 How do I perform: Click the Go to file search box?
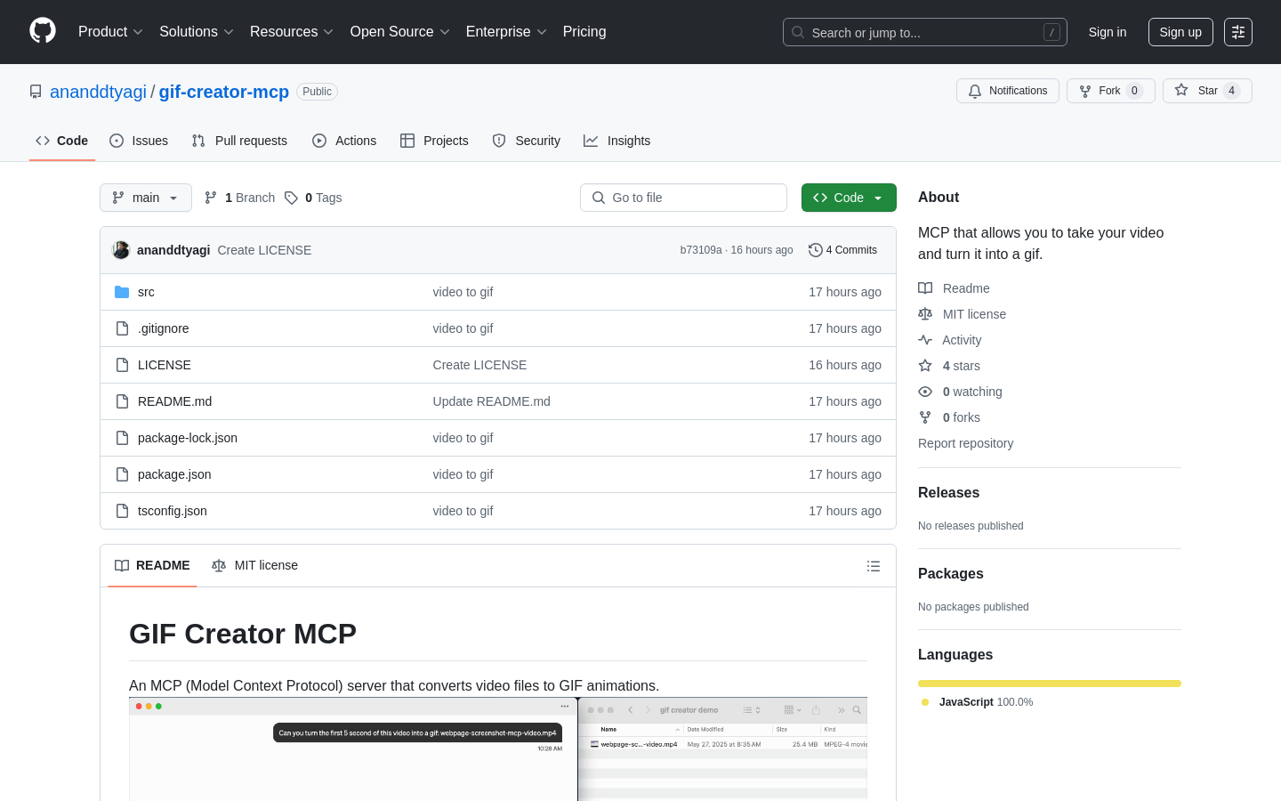click(683, 198)
